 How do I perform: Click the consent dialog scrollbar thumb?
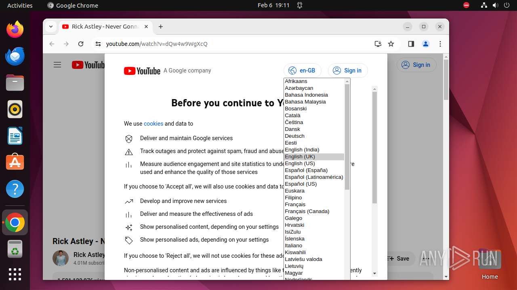point(374,147)
